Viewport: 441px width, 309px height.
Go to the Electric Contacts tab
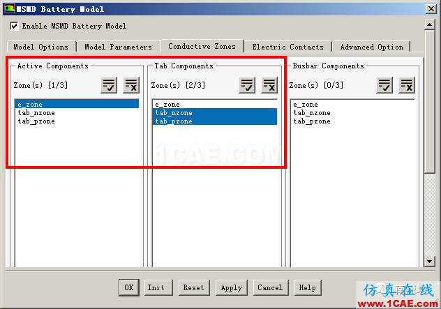click(287, 47)
